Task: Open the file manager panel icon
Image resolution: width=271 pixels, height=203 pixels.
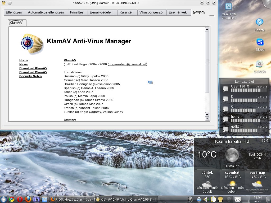Action: [x=44, y=200]
